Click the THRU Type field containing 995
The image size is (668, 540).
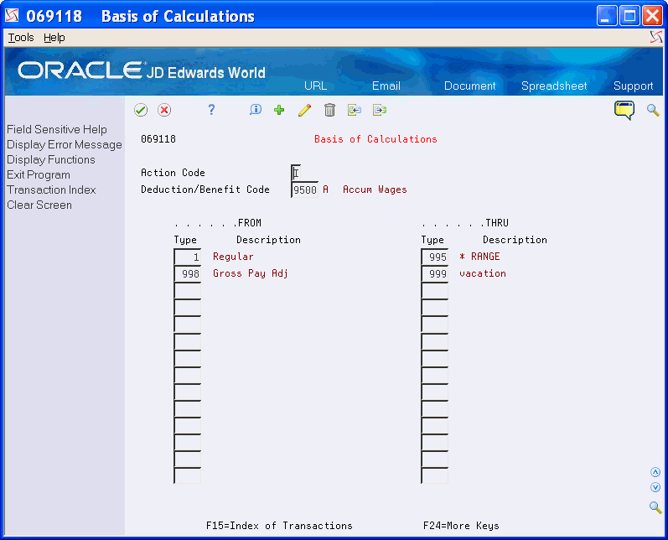click(x=434, y=257)
